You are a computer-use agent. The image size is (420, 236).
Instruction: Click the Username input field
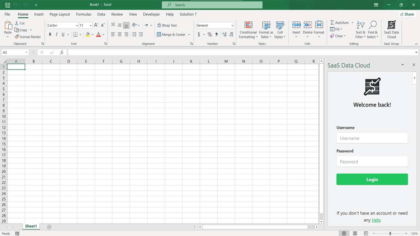[x=372, y=138]
